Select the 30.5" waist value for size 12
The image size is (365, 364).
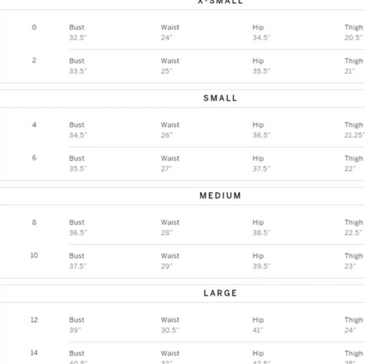170,330
